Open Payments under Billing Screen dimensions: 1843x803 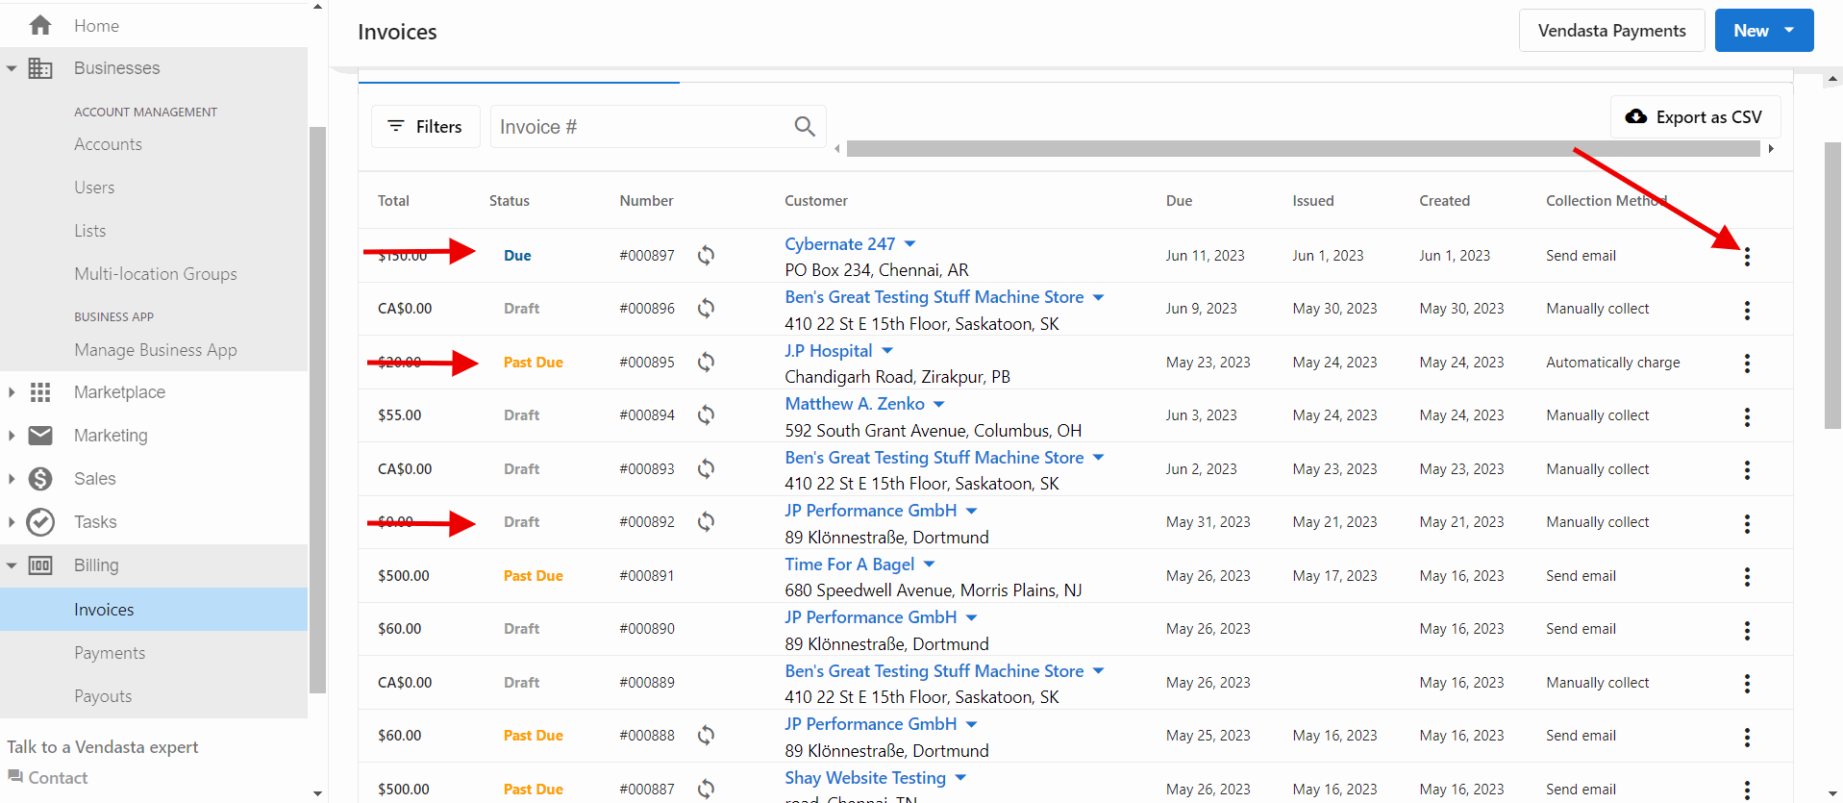110,653
